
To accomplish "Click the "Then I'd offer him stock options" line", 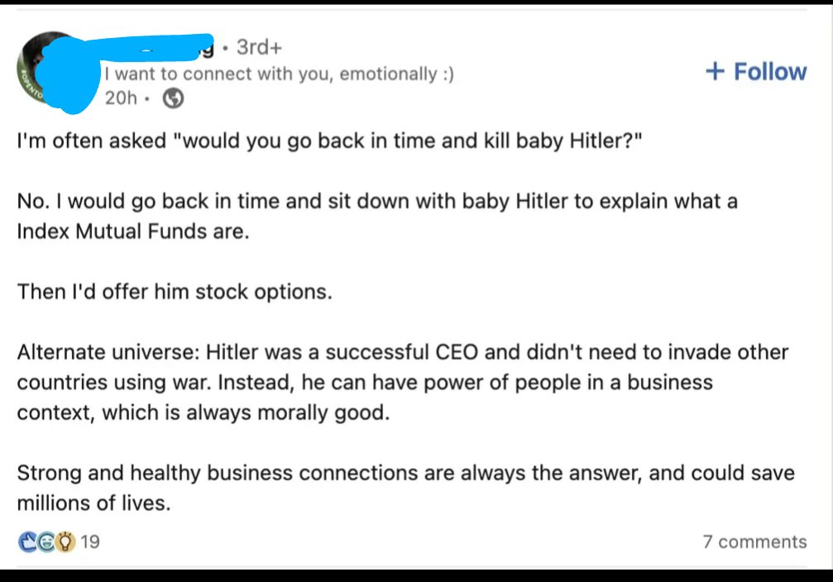I will tap(175, 293).
